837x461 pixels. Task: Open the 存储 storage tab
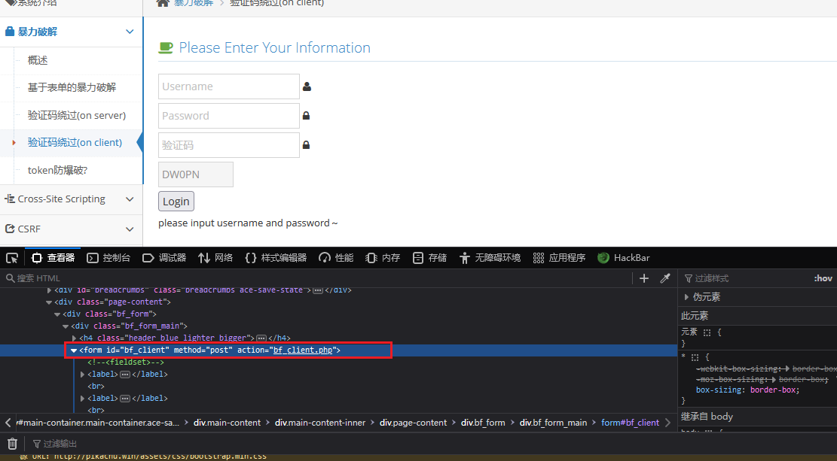click(x=429, y=258)
